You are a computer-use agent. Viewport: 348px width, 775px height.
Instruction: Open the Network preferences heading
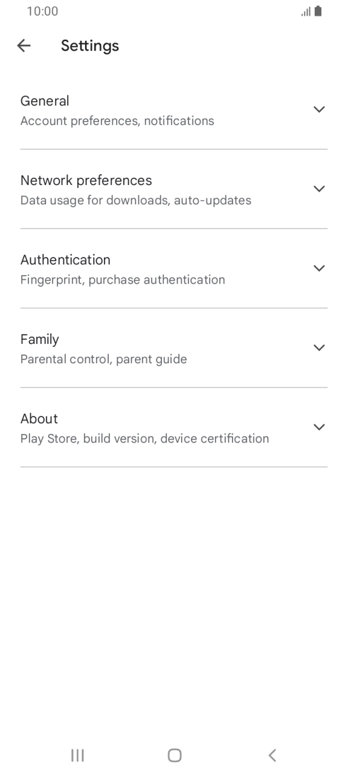click(86, 180)
